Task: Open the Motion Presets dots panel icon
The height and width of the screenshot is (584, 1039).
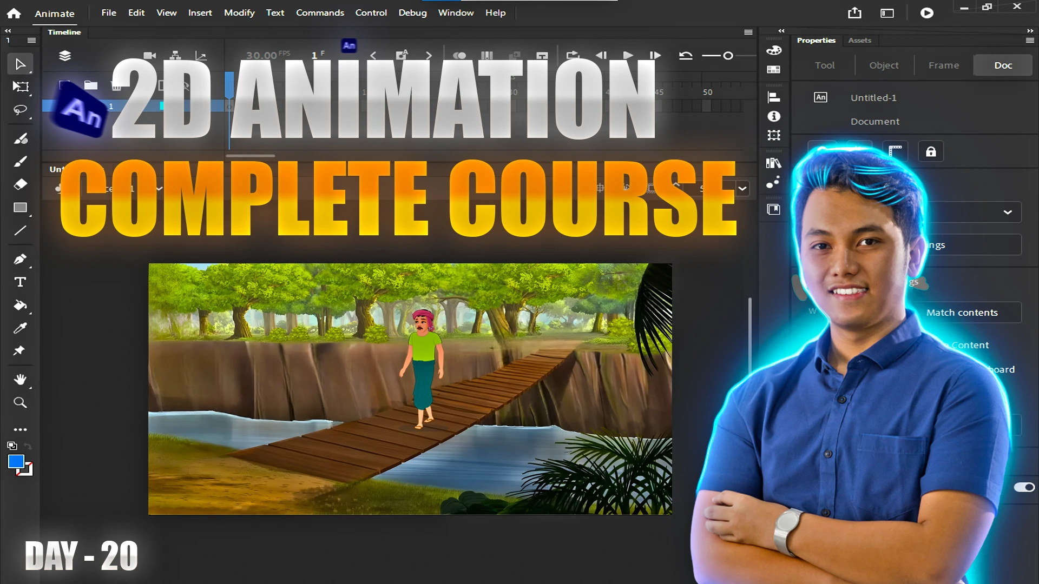Action: click(x=774, y=182)
